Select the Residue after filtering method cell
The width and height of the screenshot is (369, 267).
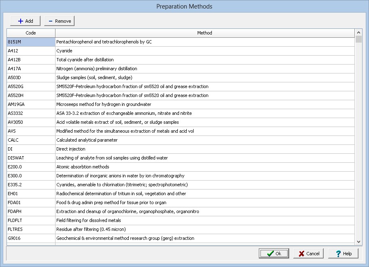[205, 229]
